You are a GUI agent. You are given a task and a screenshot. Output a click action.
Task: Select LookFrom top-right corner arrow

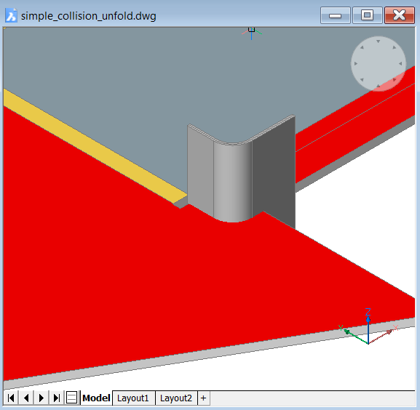(x=395, y=47)
